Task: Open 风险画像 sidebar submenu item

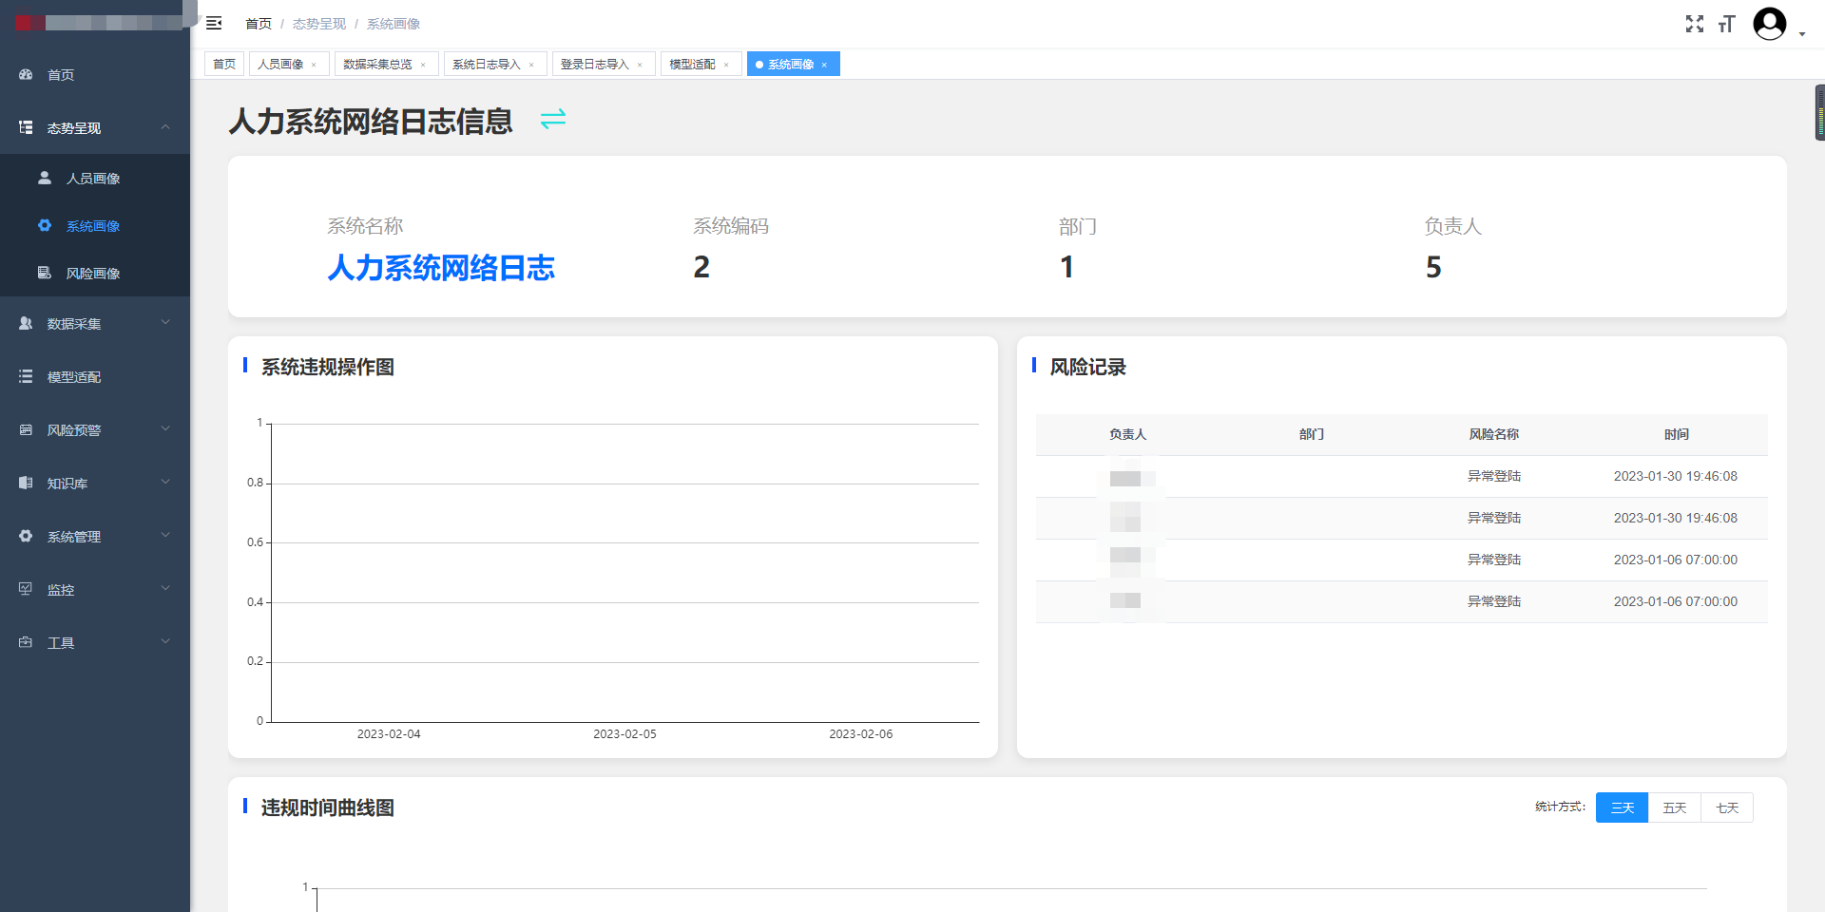Action: (95, 273)
